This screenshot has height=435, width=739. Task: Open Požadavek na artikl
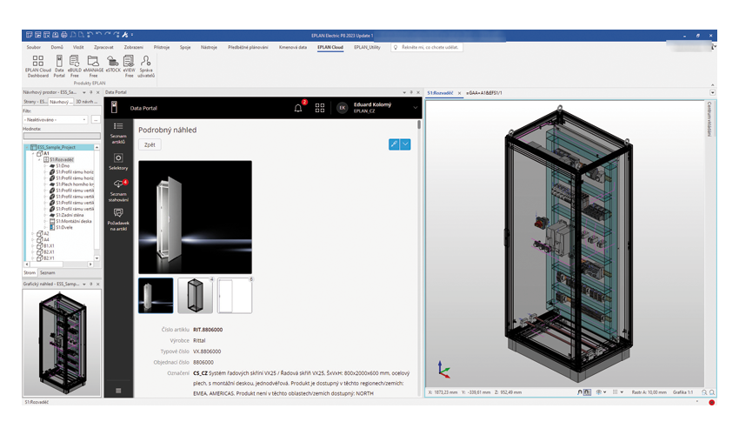[x=118, y=219]
